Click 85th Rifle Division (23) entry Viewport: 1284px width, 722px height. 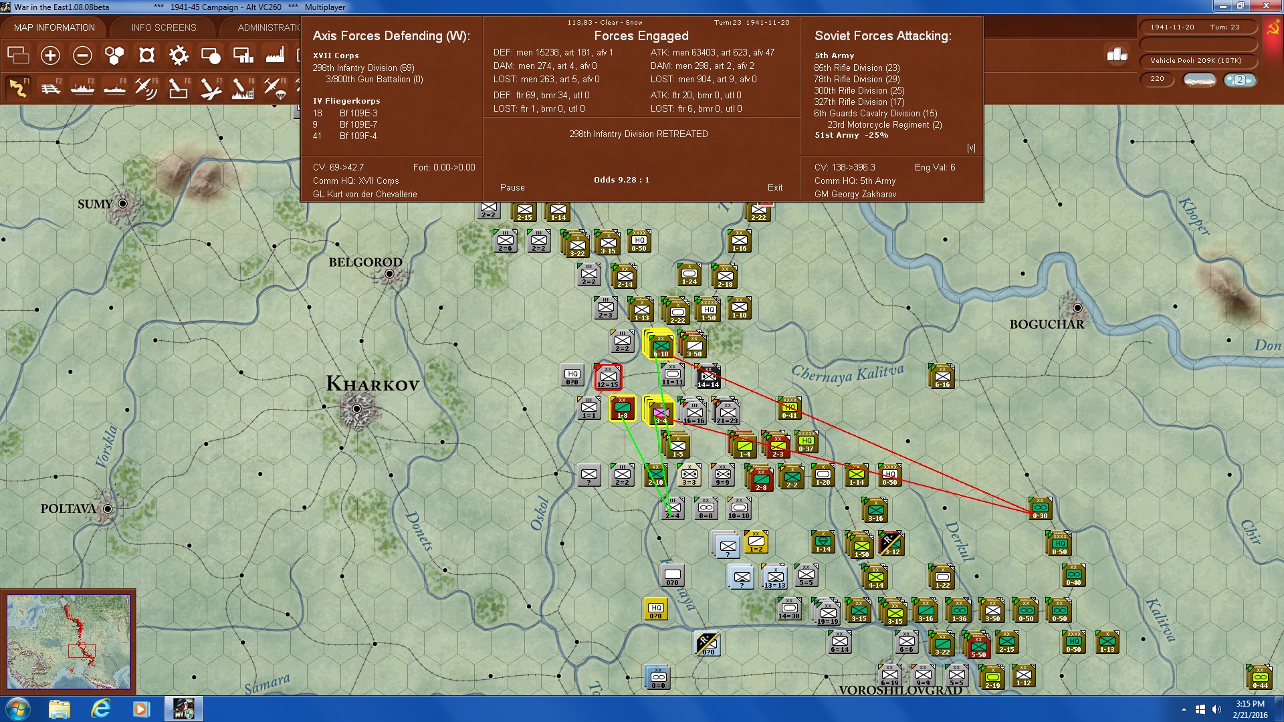point(857,68)
